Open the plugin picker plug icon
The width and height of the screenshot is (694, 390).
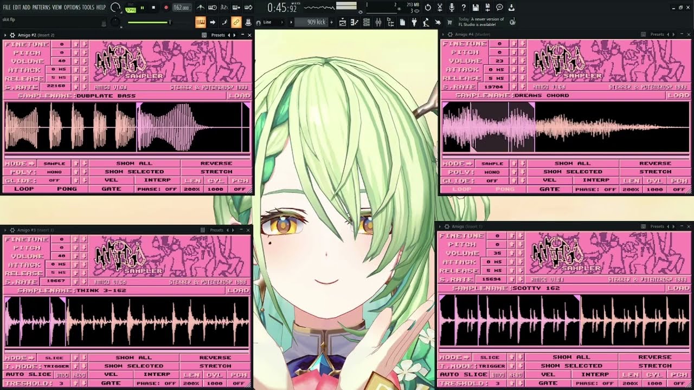click(x=414, y=22)
